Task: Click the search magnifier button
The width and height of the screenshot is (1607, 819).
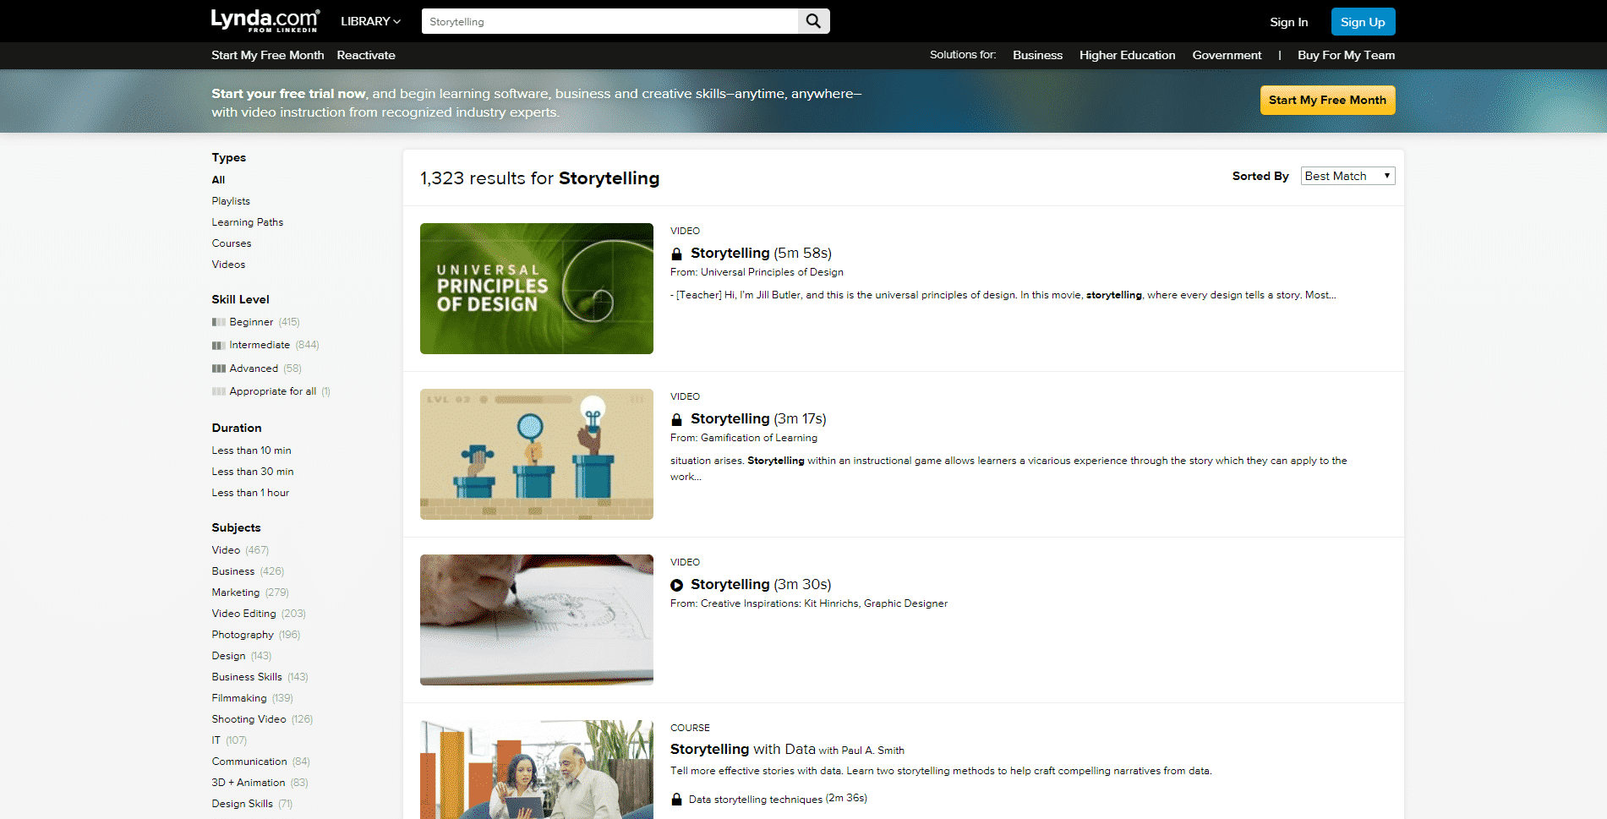Action: pyautogui.click(x=813, y=21)
